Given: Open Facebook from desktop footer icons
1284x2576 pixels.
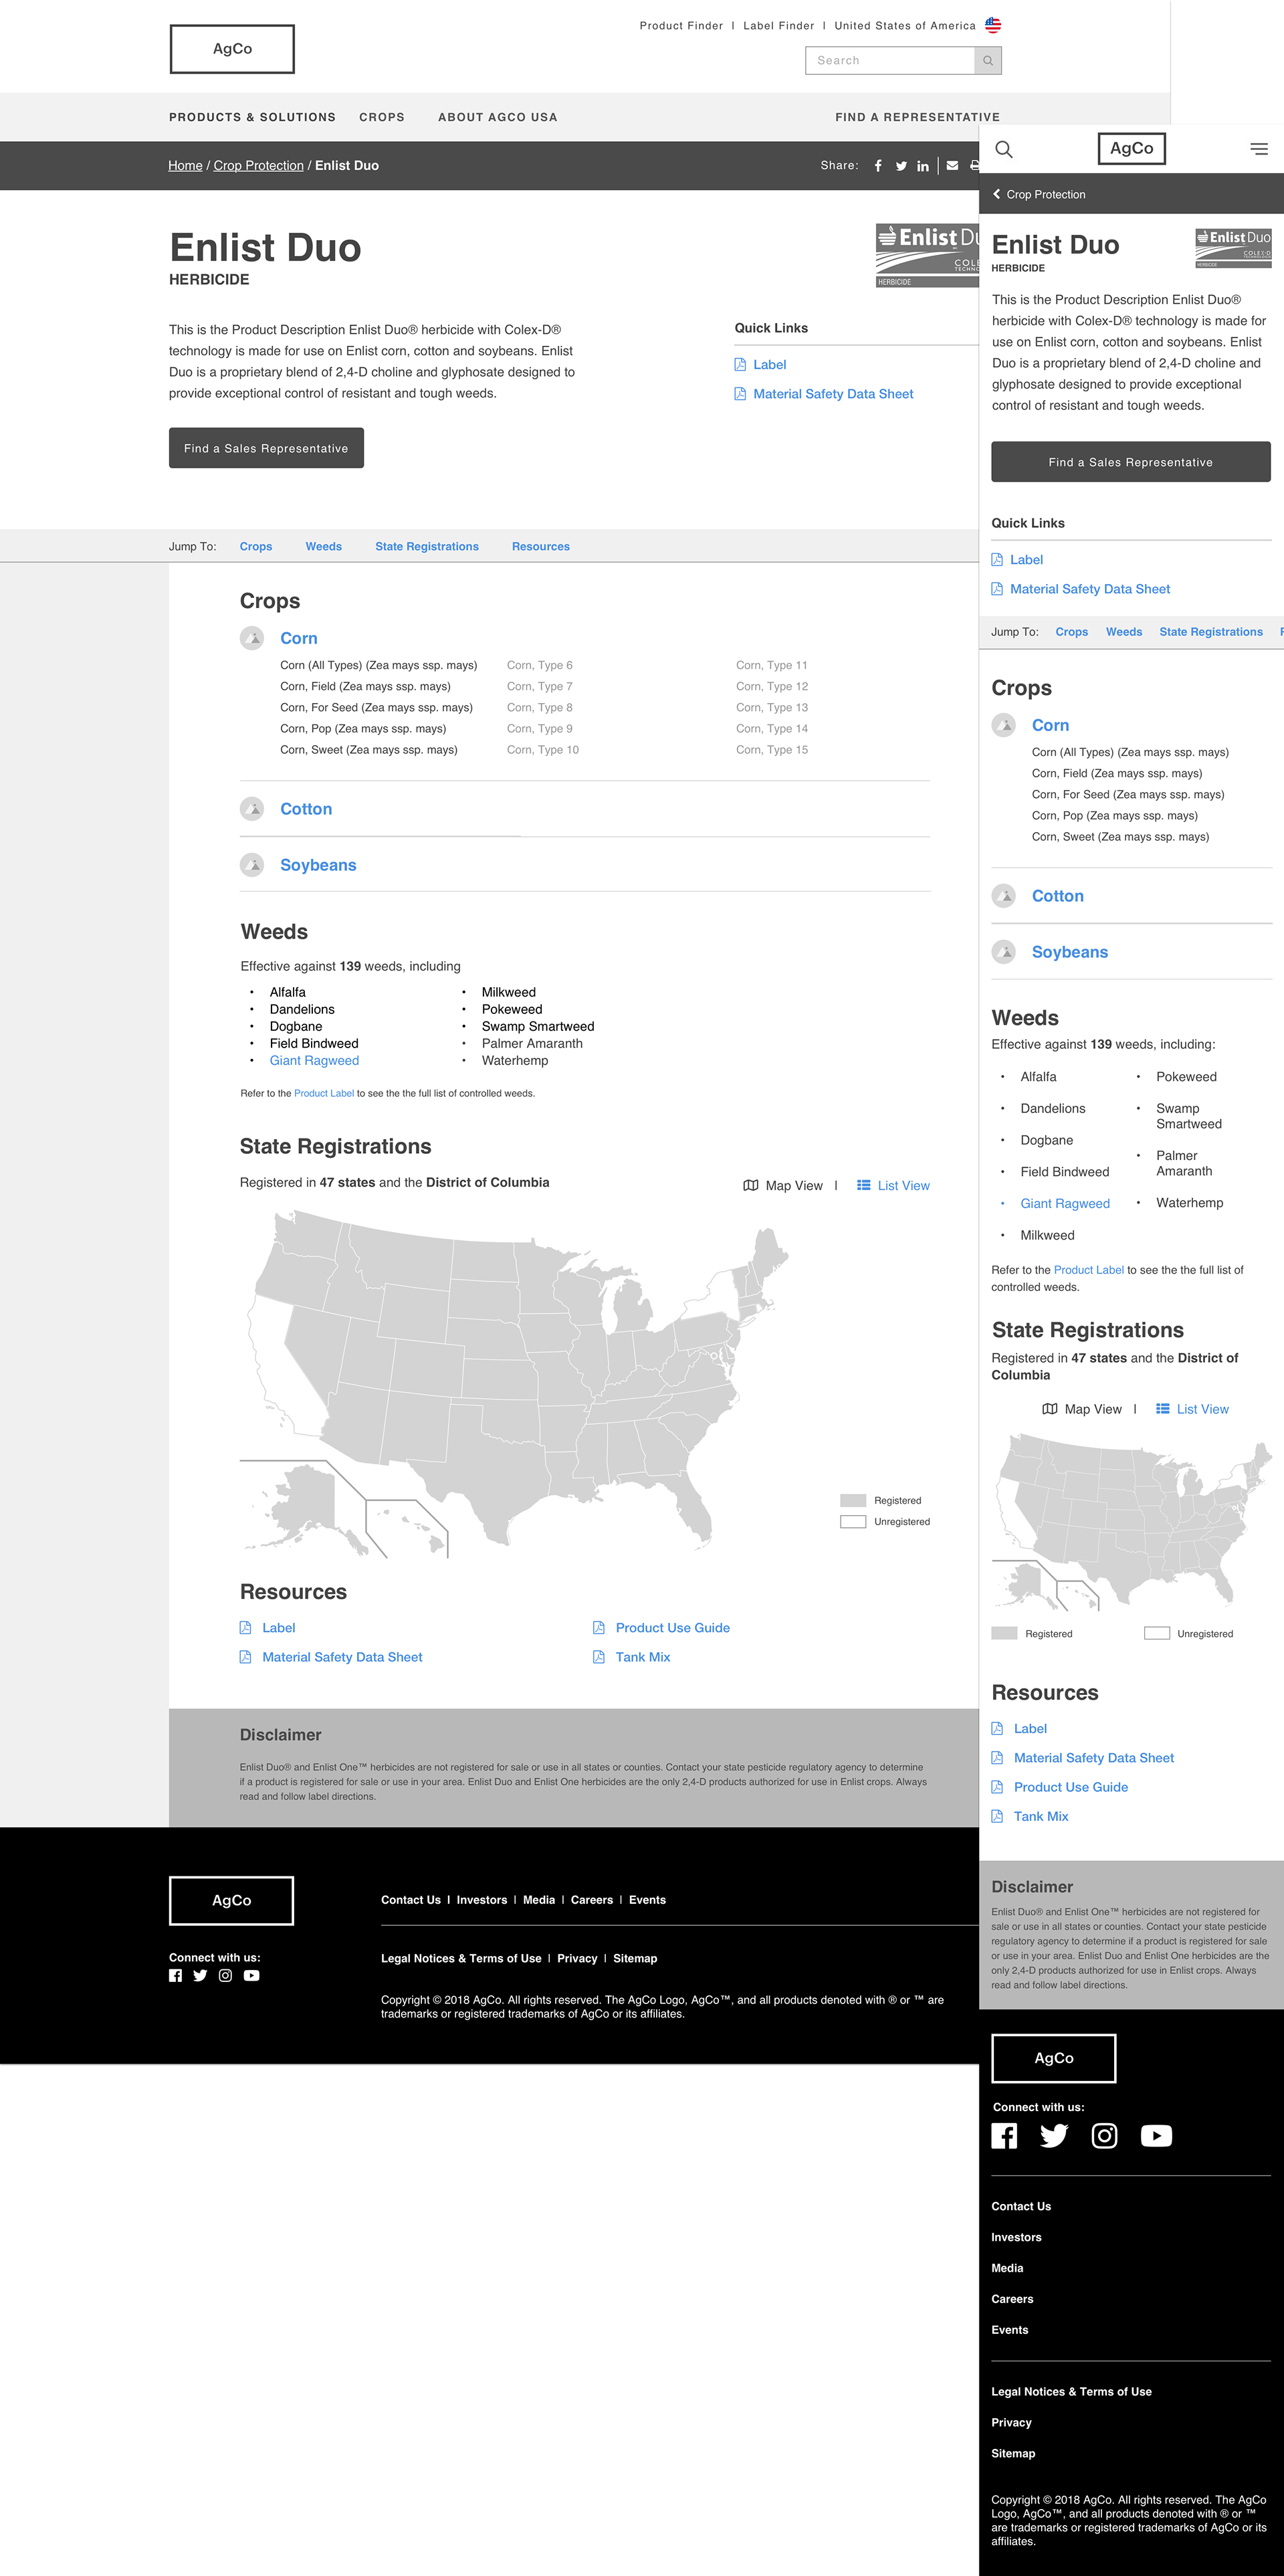Looking at the screenshot, I should pyautogui.click(x=176, y=1976).
